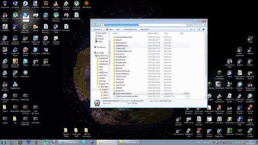Select the Fraps desktop icon
The image size is (258, 145).
(x=5, y=51)
